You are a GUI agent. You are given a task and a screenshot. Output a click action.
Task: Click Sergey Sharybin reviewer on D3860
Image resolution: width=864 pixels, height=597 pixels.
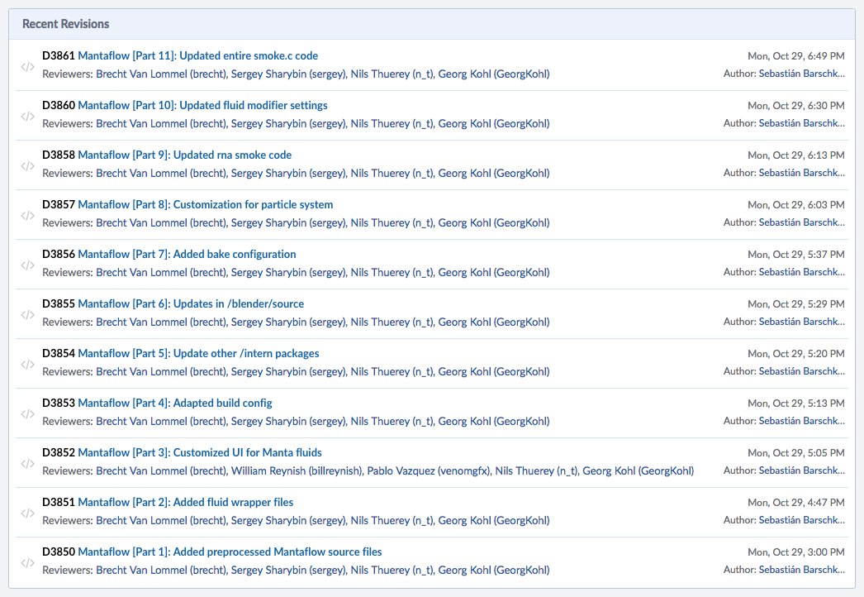click(288, 123)
